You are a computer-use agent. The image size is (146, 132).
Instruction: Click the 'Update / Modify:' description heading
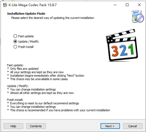(x=18, y=86)
